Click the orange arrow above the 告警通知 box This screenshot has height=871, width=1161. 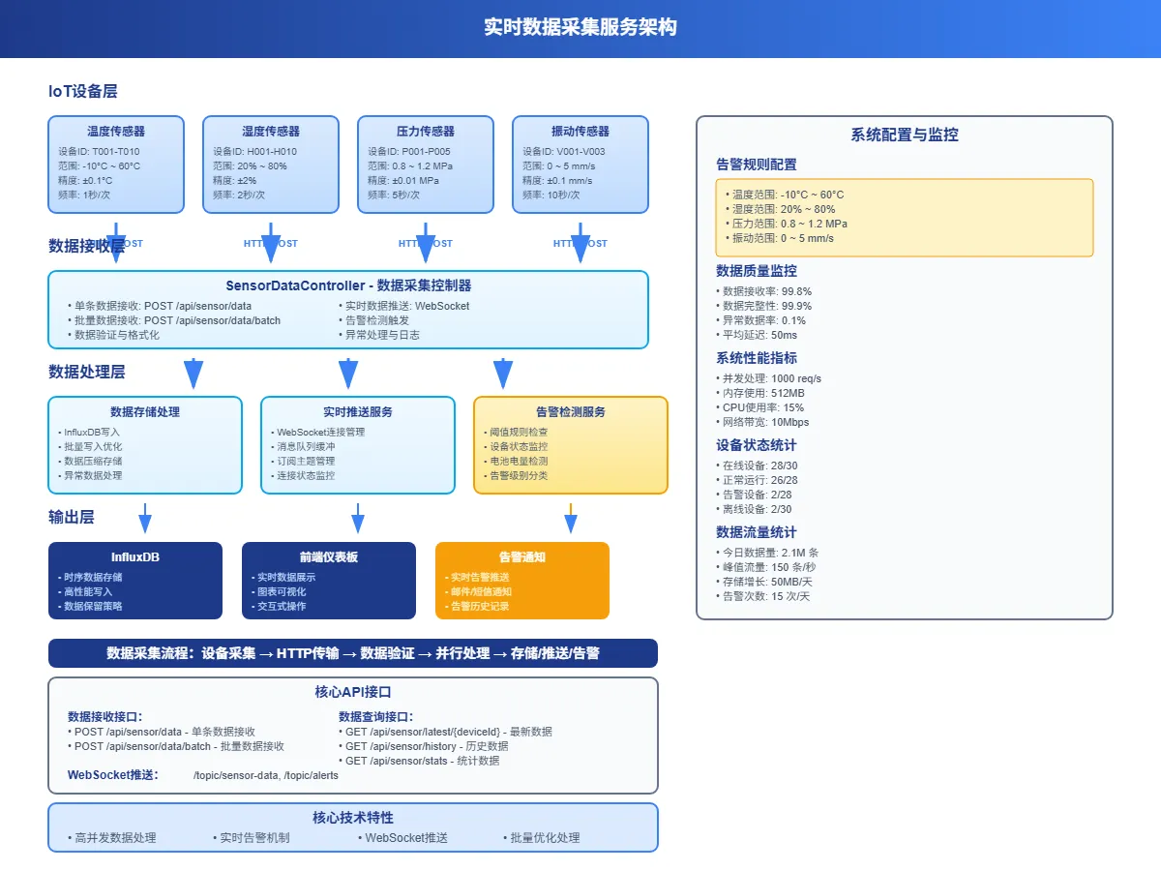pos(571,520)
